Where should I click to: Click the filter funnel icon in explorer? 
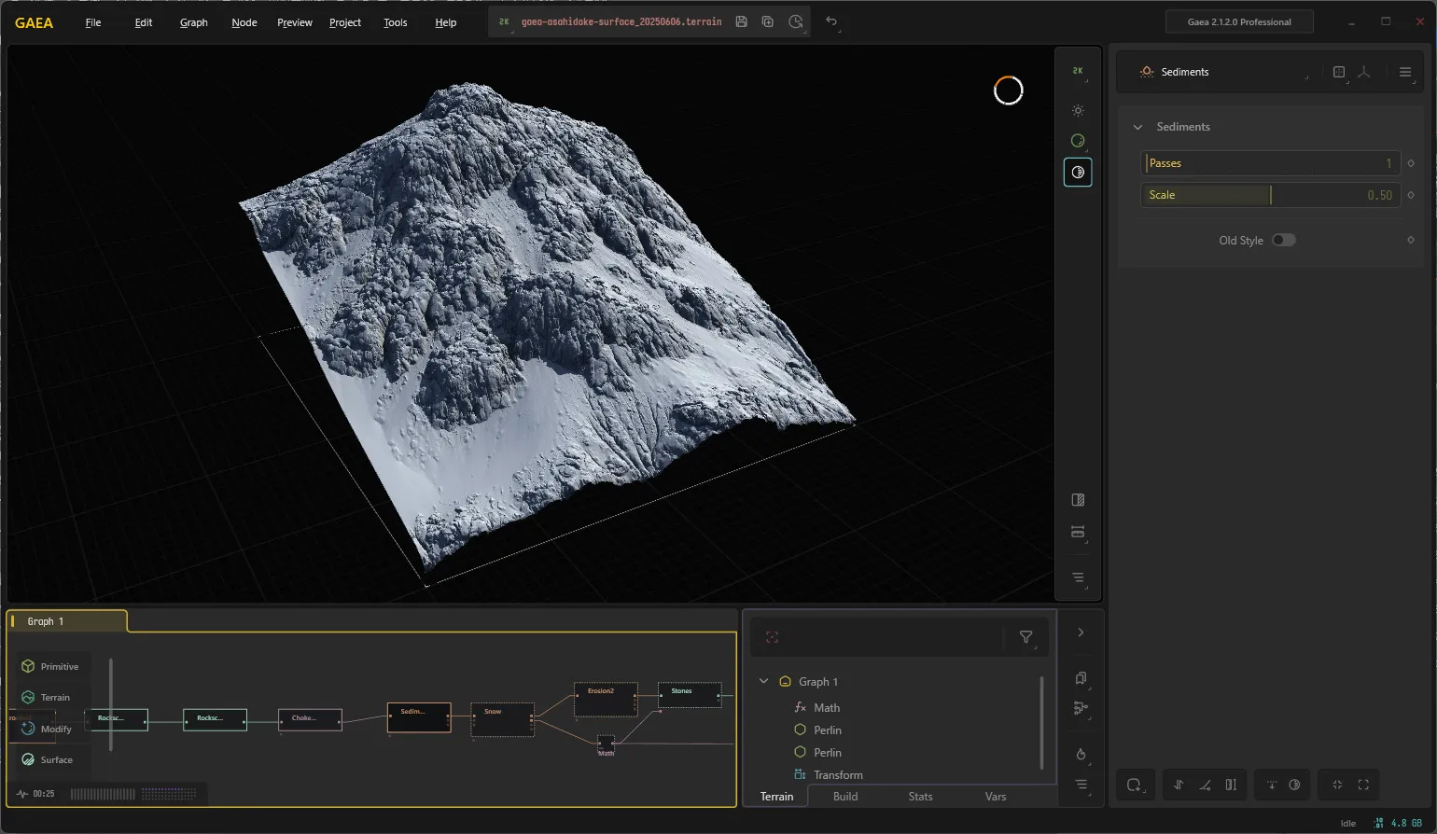(1025, 637)
